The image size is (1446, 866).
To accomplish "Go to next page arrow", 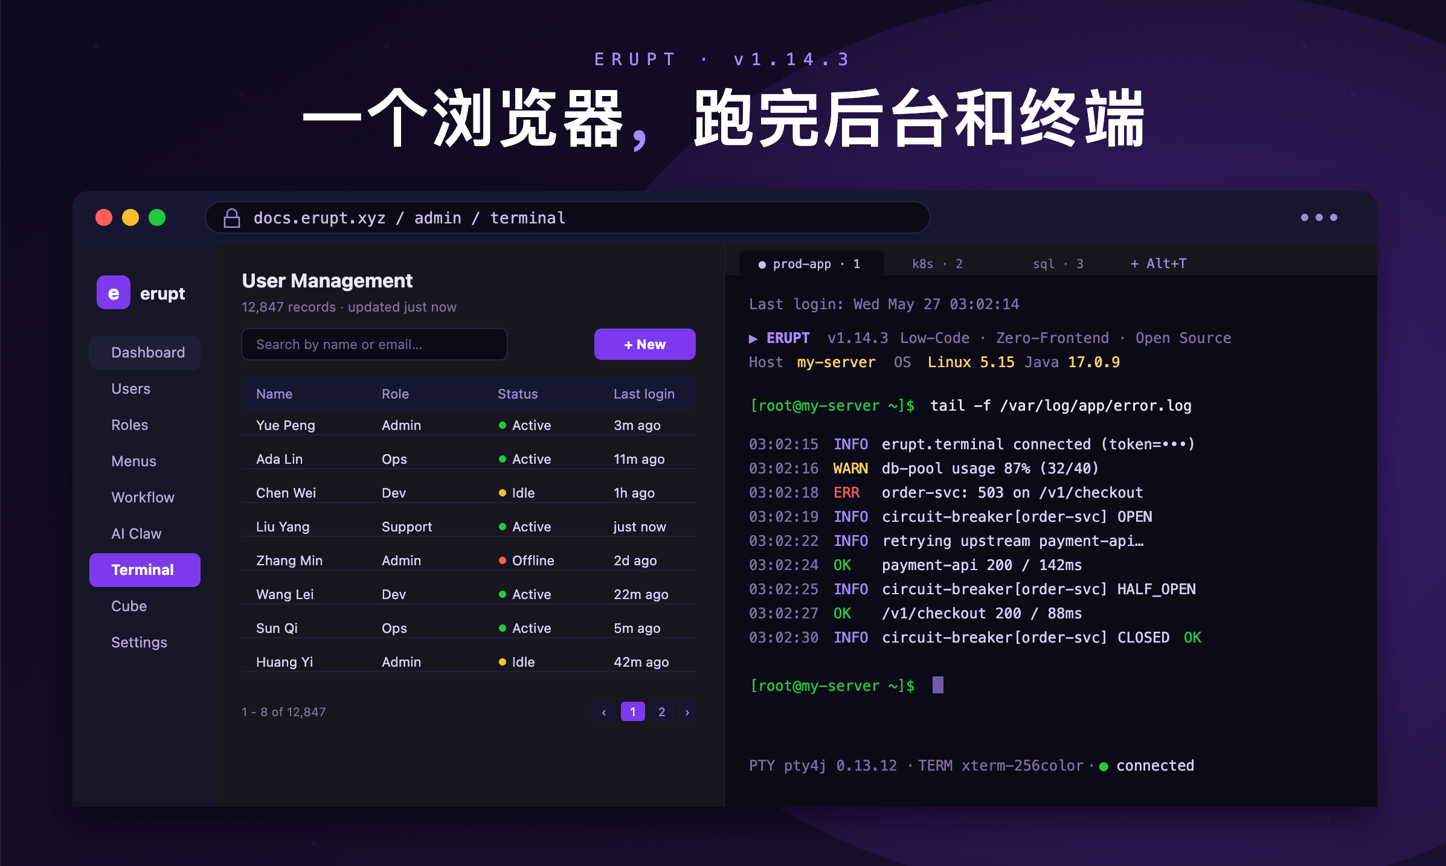I will (x=687, y=712).
